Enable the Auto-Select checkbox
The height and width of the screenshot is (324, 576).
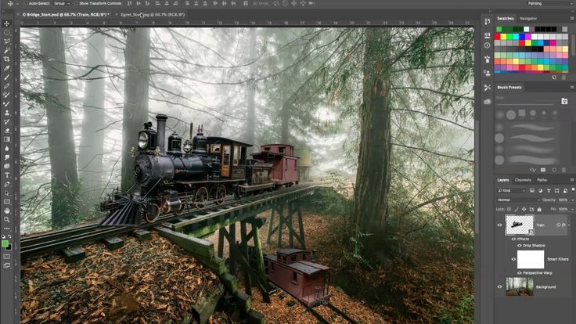pyautogui.click(x=26, y=4)
